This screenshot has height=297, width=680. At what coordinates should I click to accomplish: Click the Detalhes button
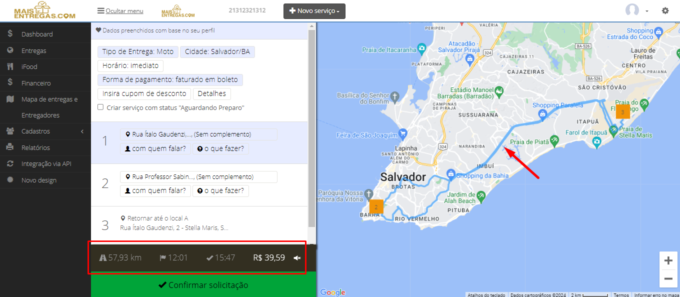tap(212, 93)
